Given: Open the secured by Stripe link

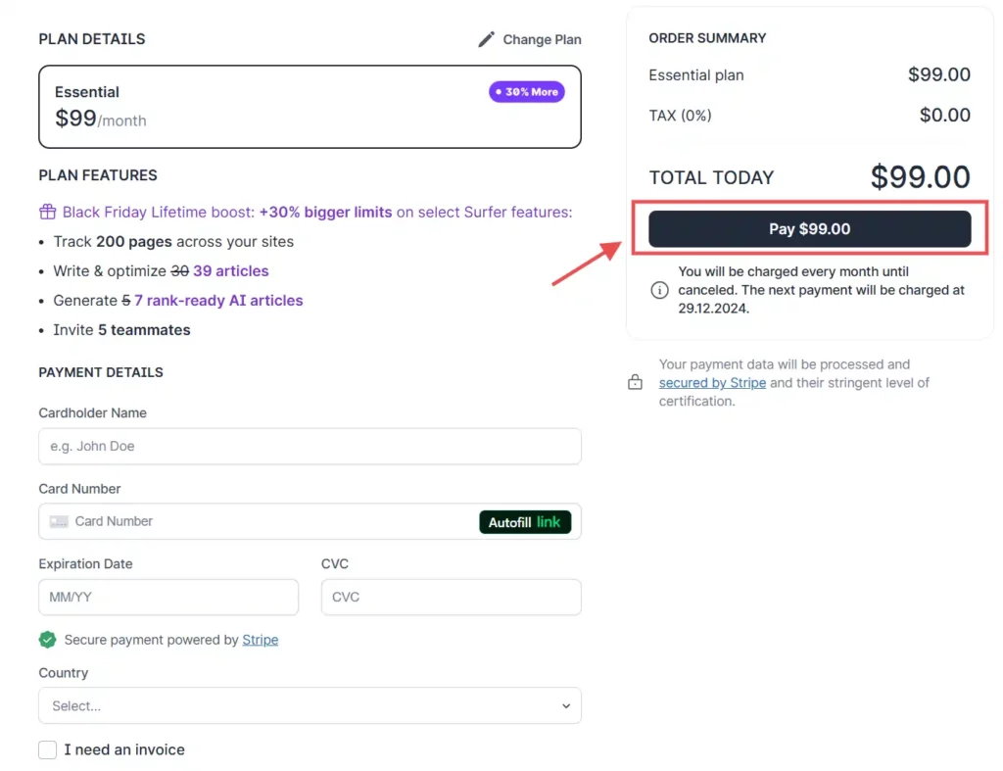Looking at the screenshot, I should click(712, 382).
